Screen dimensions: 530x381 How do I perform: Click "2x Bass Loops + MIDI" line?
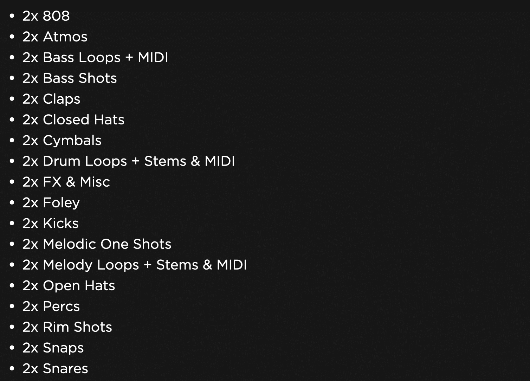(x=95, y=57)
